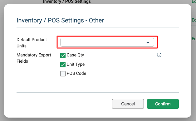
Task: Uncheck the Case Qty checkbox
Action: tap(63, 55)
